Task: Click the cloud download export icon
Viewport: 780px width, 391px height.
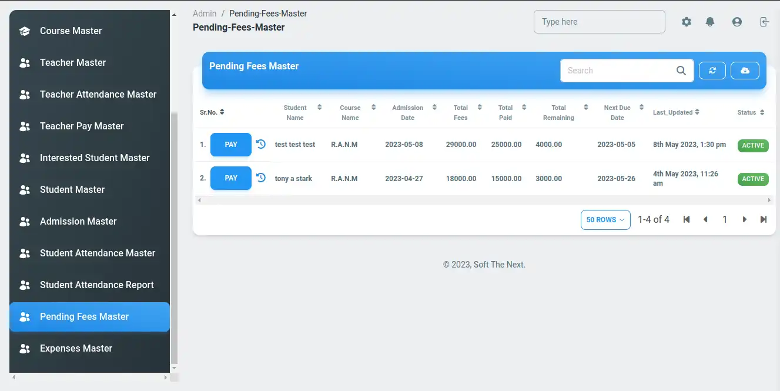Action: (x=745, y=71)
